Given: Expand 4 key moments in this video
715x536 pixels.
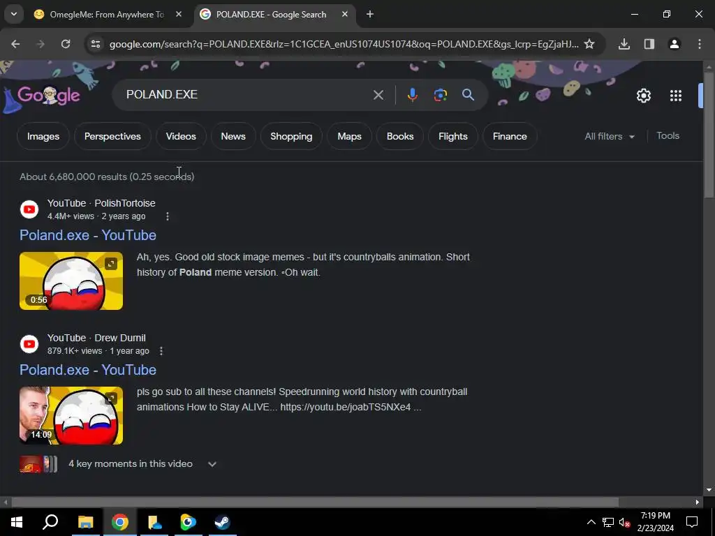Looking at the screenshot, I should click(x=212, y=464).
